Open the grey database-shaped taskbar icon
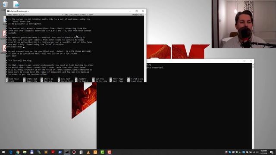This screenshot has width=276, height=155. [x=81, y=152]
